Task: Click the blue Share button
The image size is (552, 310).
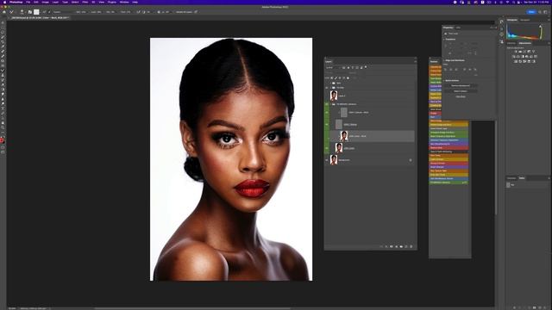Action: tap(531, 12)
